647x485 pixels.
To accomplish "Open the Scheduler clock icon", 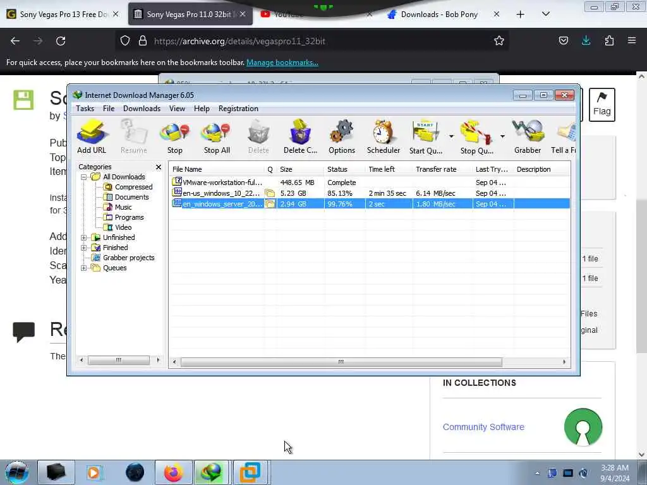I will click(384, 136).
